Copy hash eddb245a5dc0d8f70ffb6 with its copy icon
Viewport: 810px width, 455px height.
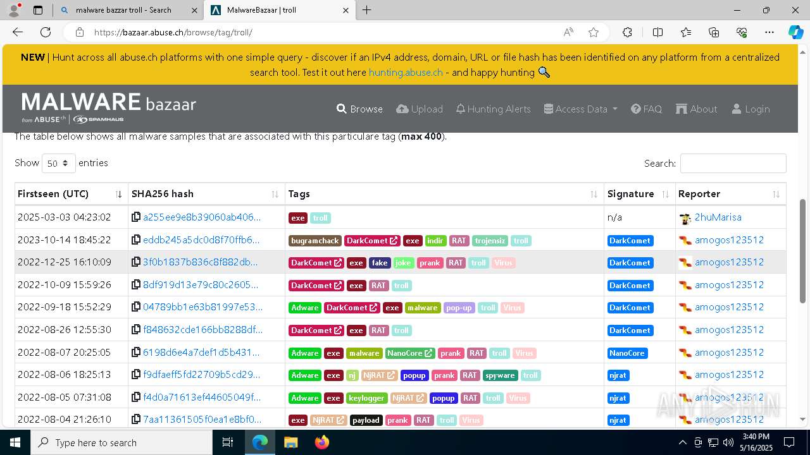135,240
